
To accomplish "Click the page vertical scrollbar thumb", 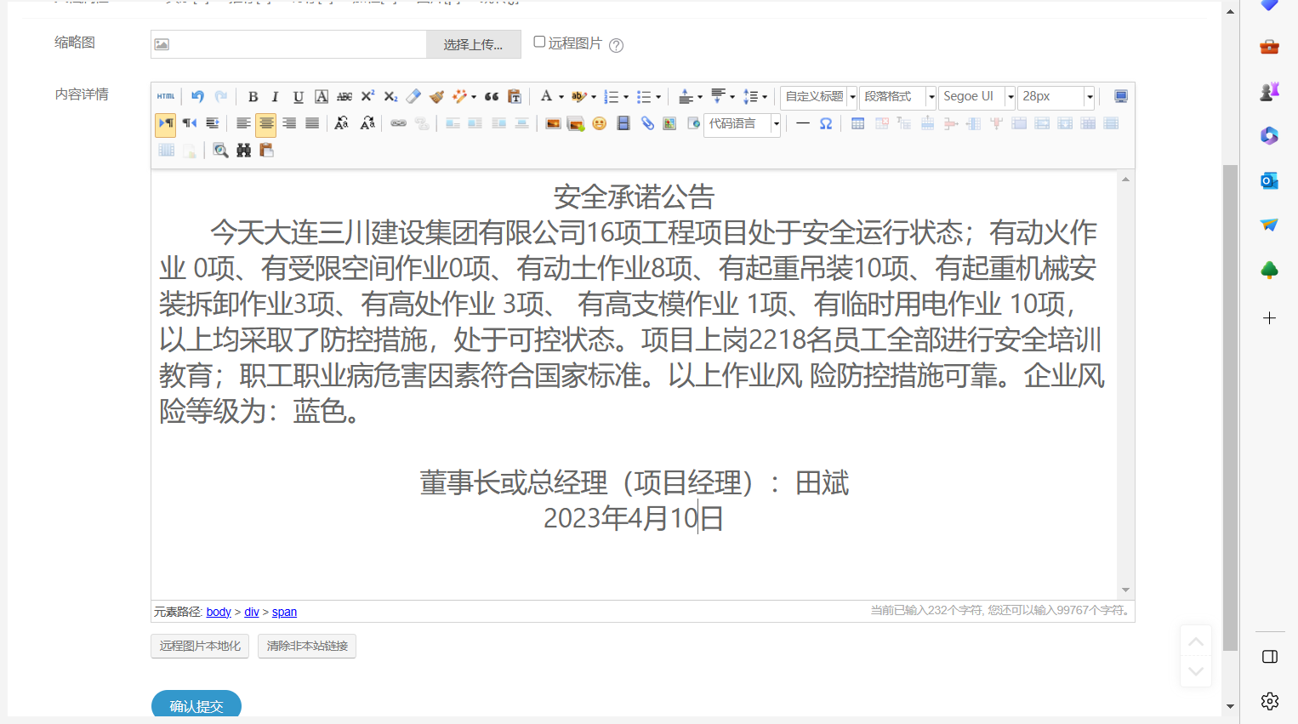I will click(x=1230, y=408).
